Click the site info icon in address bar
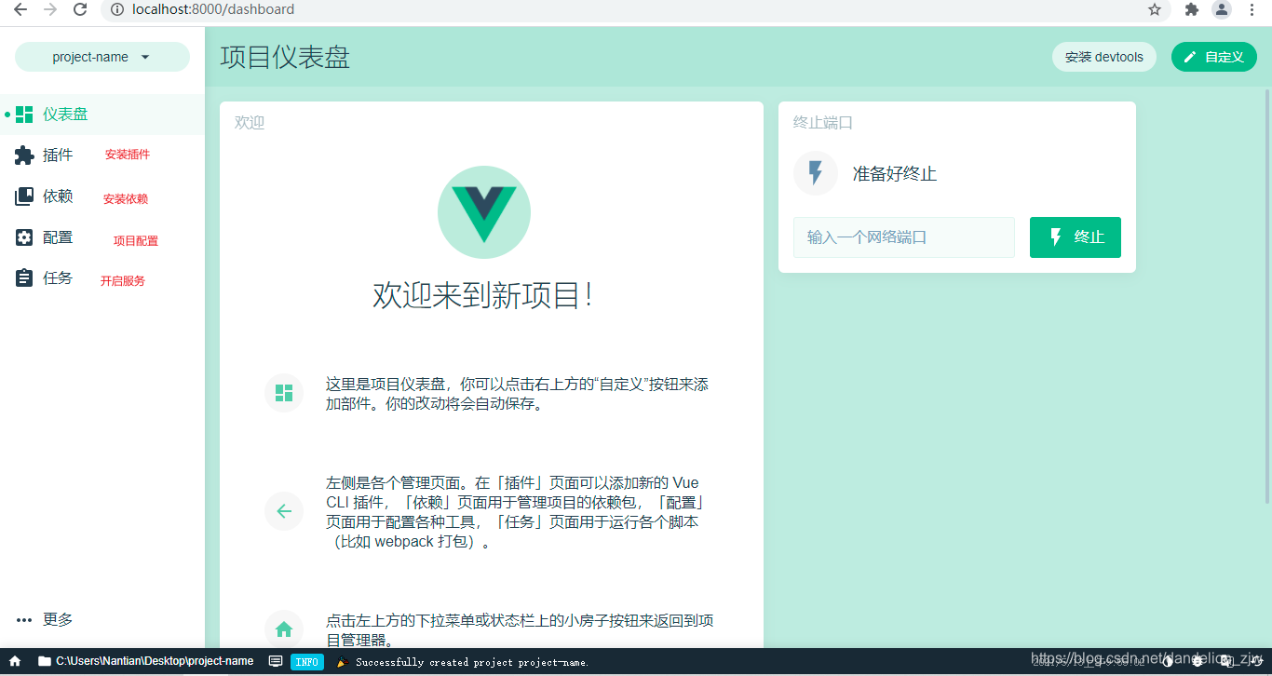The height and width of the screenshot is (676, 1272). coord(117,9)
